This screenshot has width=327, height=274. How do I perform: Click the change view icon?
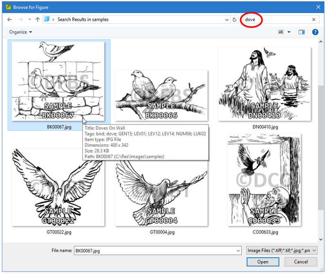coord(281,32)
